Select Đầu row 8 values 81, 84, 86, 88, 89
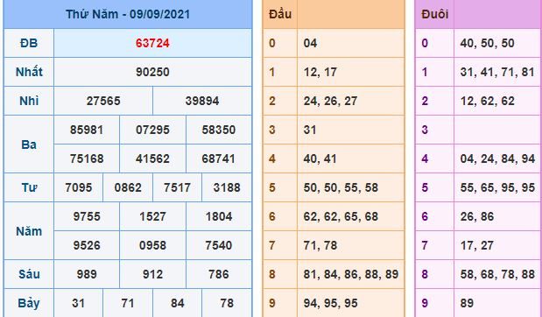 351,274
